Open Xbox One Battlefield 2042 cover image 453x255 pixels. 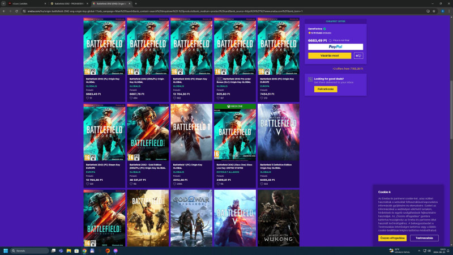click(235, 132)
